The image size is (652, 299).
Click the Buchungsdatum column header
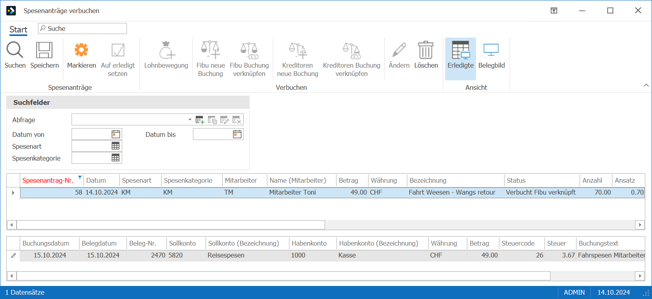[49, 243]
